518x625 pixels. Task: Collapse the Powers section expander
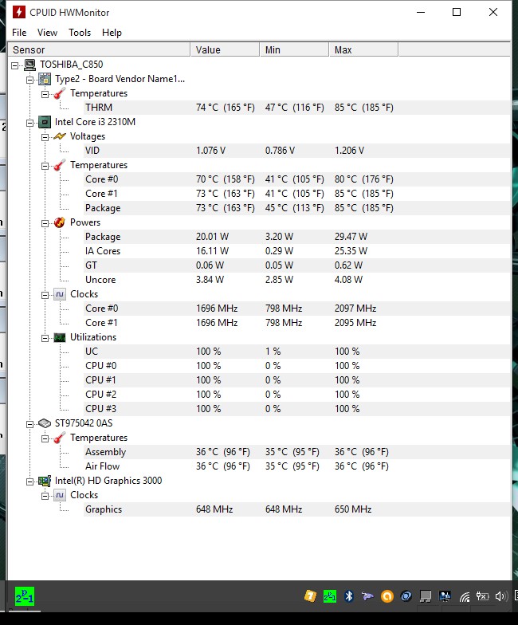point(45,222)
